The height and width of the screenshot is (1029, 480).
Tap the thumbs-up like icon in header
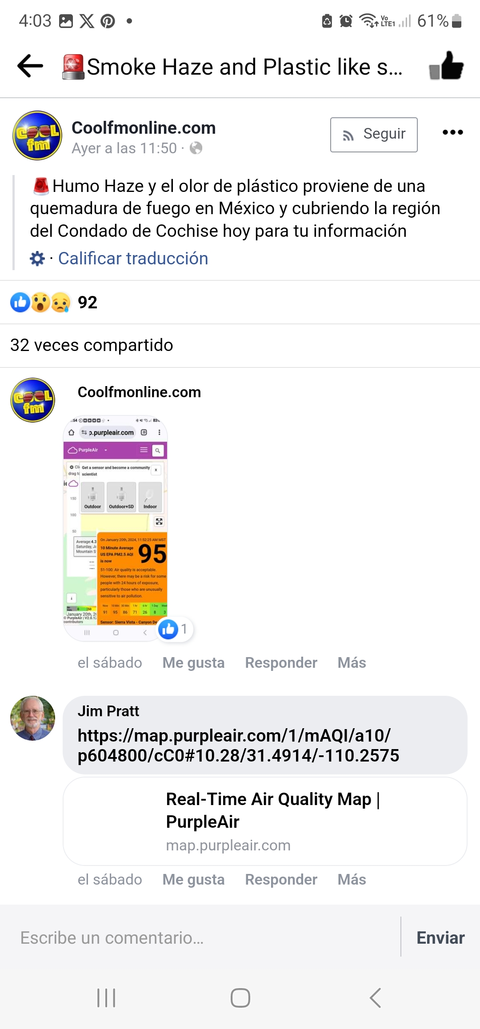pos(446,66)
